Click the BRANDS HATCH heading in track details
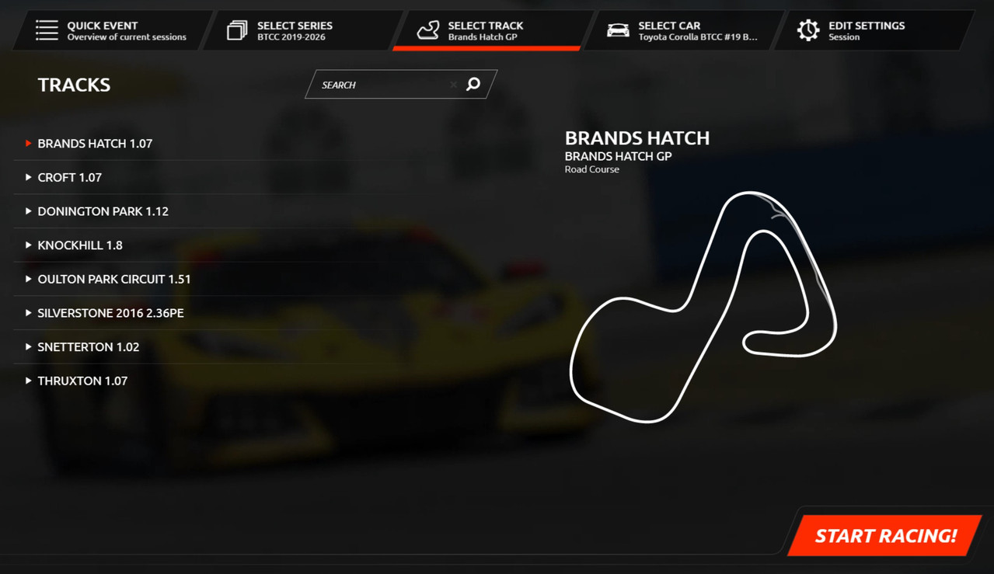 point(637,138)
